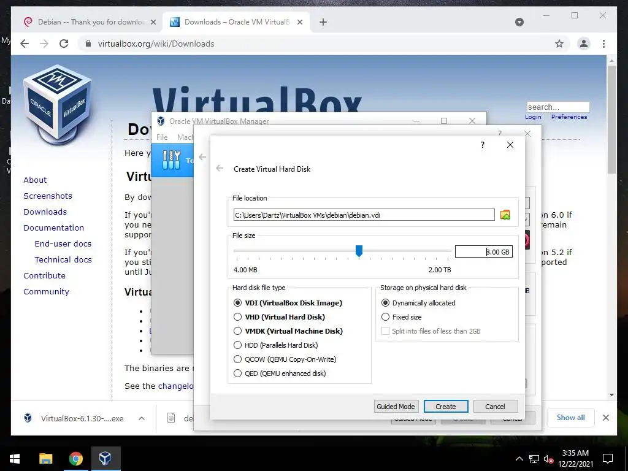
Task: Click the Cancel button in the dialog
Action: (496, 406)
